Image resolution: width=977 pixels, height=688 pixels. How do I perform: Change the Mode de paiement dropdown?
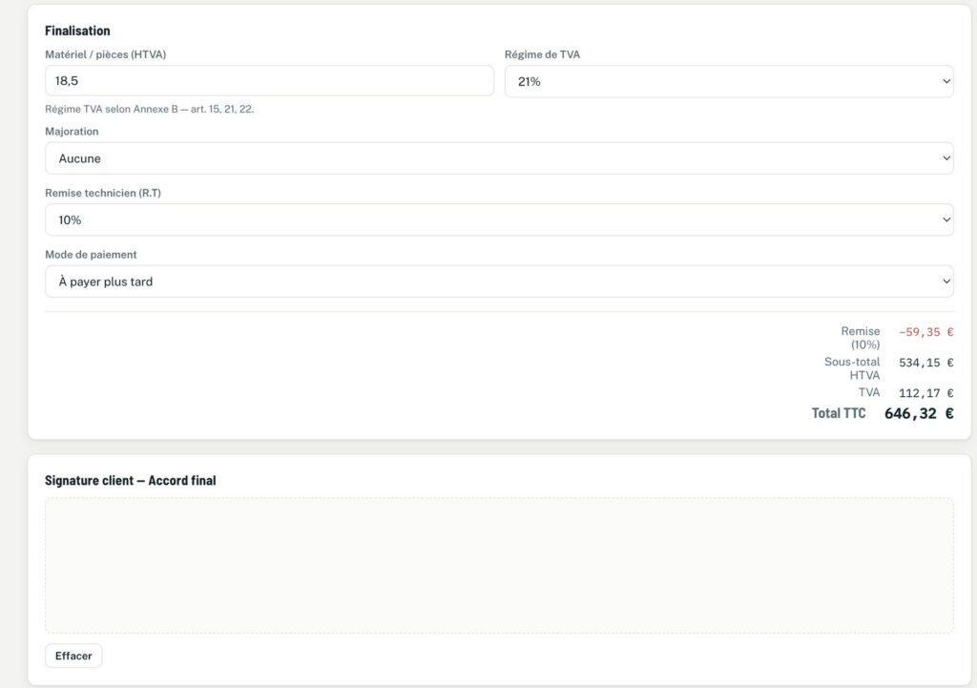[x=499, y=281]
